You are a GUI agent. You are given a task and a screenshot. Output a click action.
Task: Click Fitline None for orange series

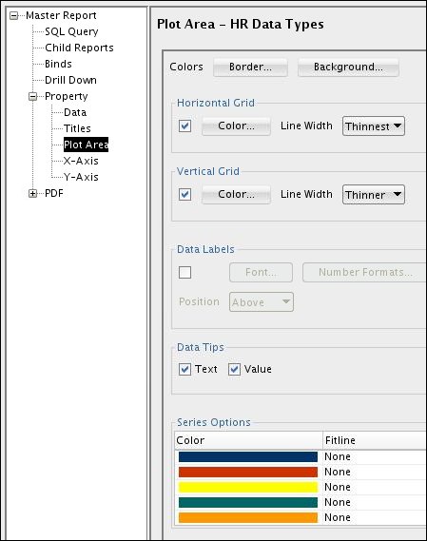375,517
